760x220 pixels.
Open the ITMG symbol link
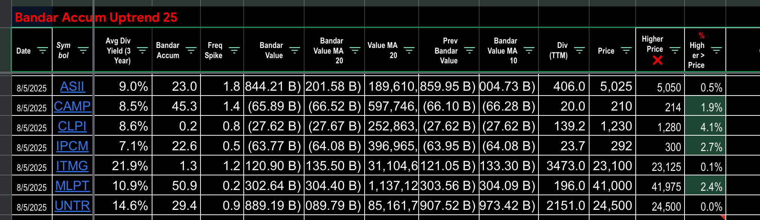click(72, 166)
